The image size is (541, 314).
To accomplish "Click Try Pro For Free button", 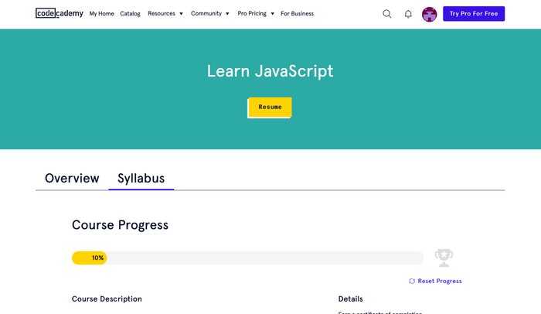I will (474, 14).
